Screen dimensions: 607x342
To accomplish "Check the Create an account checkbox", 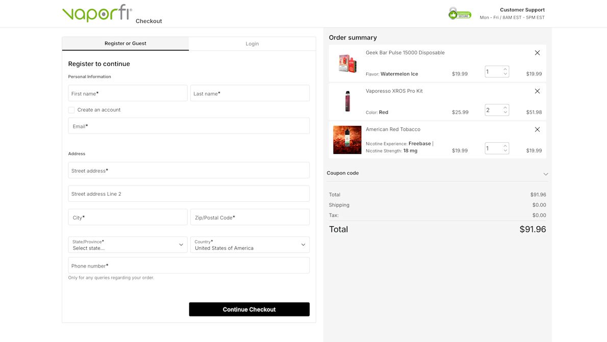I will point(71,110).
